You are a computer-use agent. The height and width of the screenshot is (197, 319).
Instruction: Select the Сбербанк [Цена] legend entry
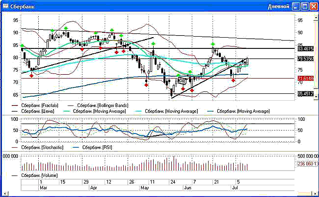coord(33,111)
